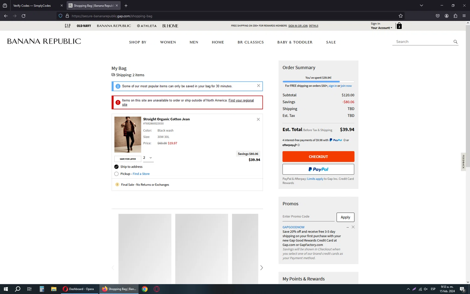
Task: Open Sale menu
Action: coord(331,42)
